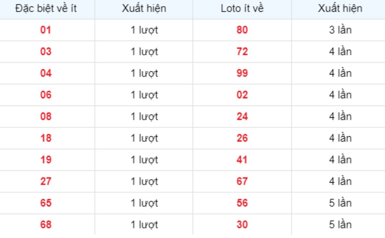The width and height of the screenshot is (385, 238).
Task: Click special number 01 in red
Action: click(46, 30)
